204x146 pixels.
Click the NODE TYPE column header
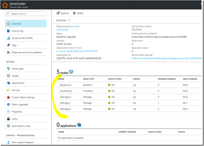coord(88,79)
